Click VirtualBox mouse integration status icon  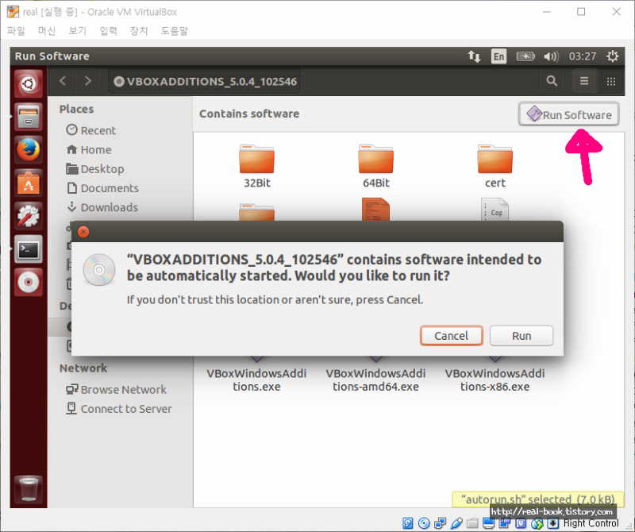pyautogui.click(x=537, y=523)
